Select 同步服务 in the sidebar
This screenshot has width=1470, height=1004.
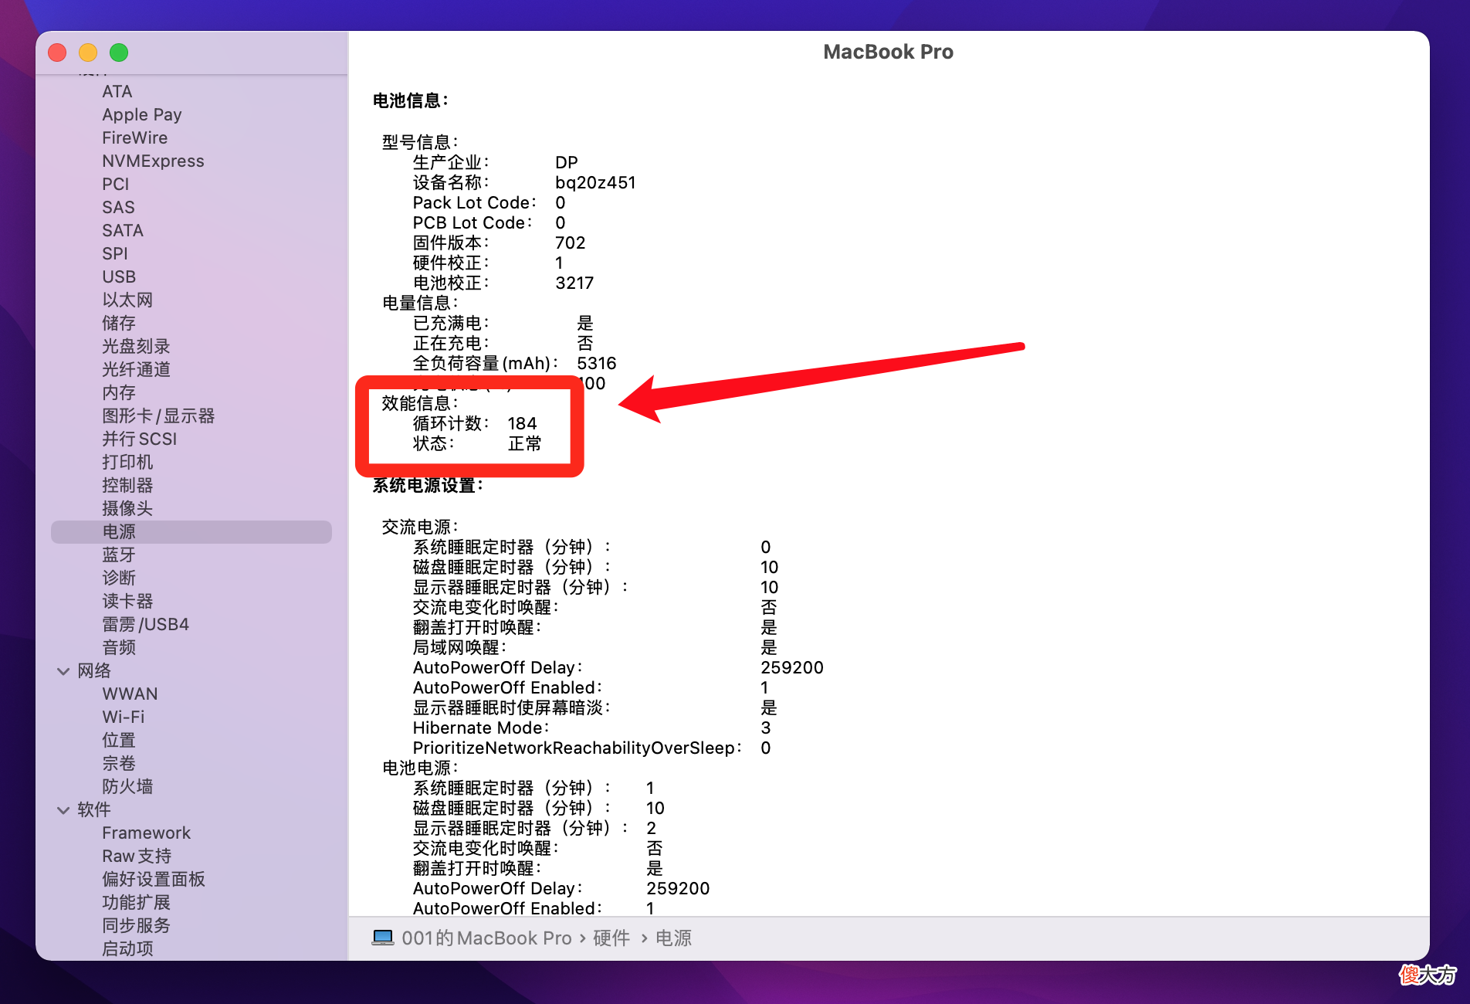pyautogui.click(x=136, y=925)
